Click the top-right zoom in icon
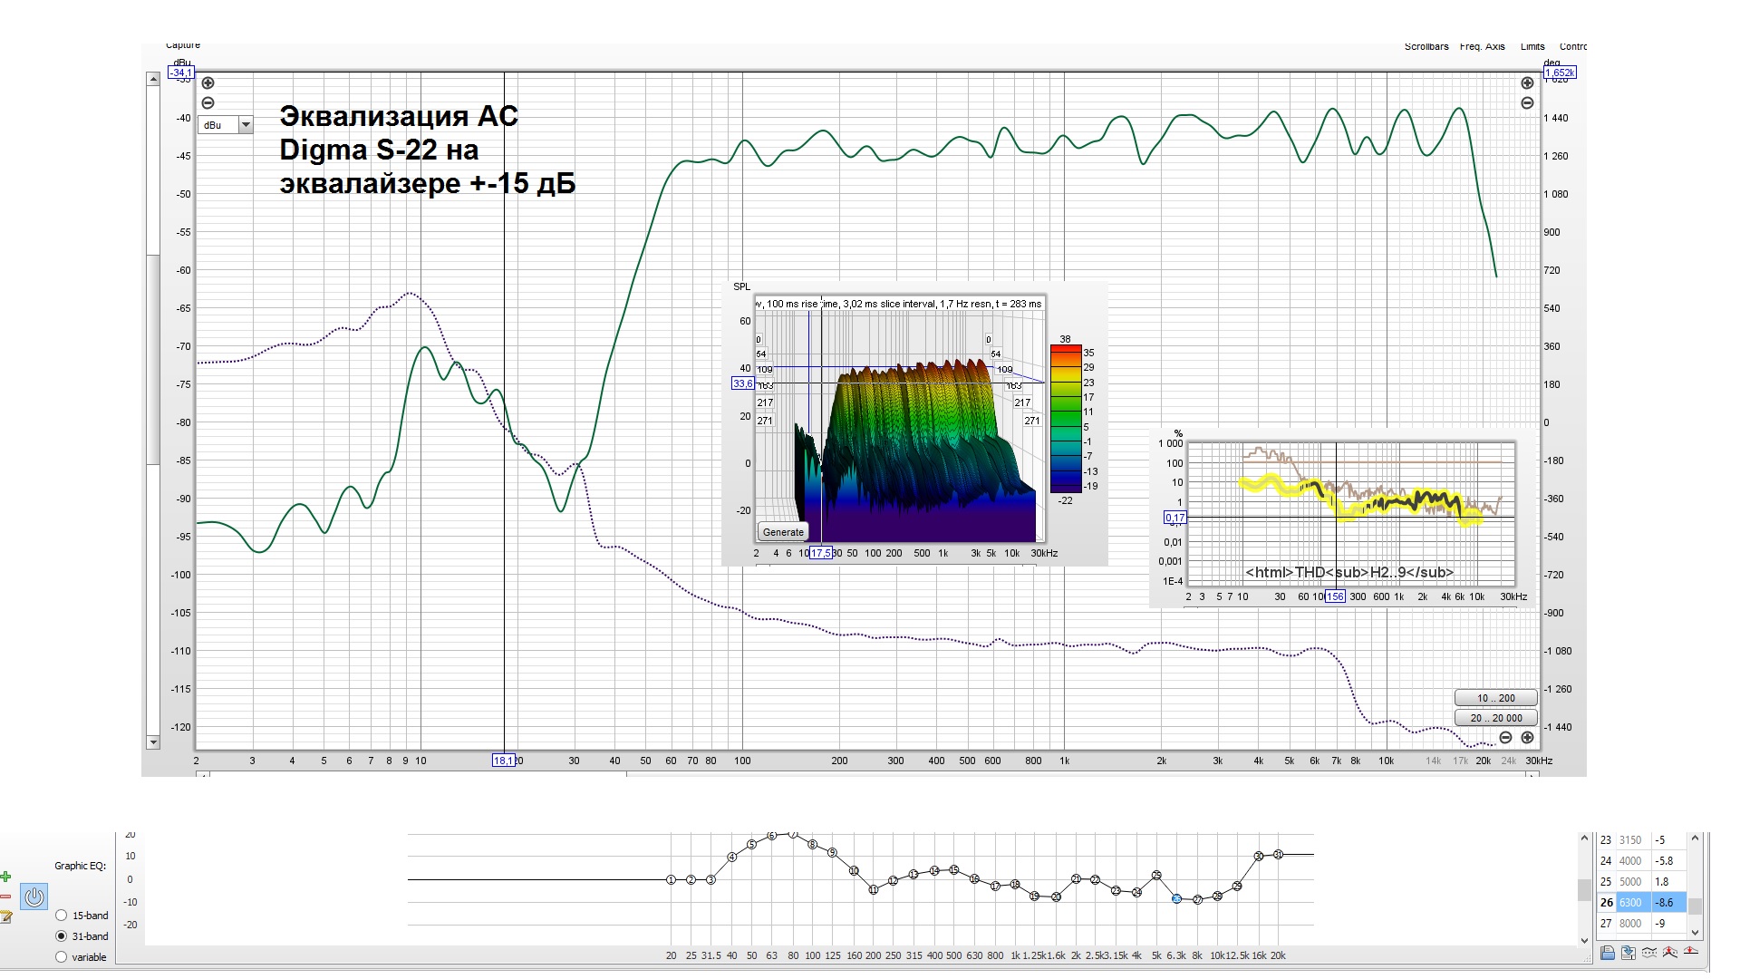1740x979 pixels. point(1527,83)
